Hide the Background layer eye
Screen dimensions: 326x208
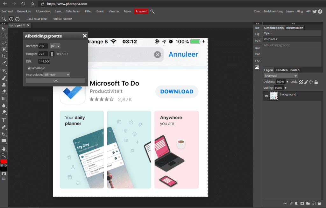[x=266, y=96]
